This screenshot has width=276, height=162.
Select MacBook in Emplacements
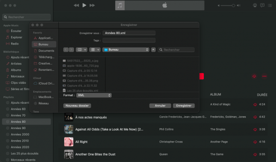point(44,97)
